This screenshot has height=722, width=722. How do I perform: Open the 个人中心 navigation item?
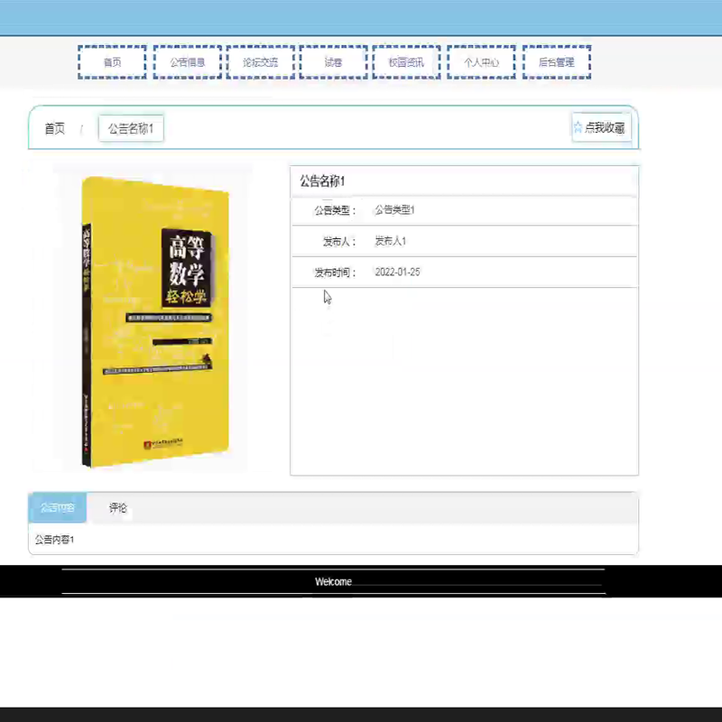pos(481,62)
